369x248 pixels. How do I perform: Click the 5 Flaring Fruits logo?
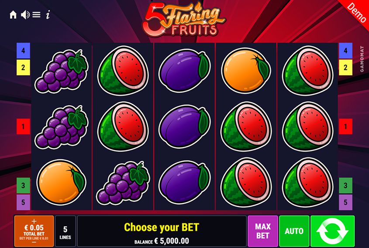[x=184, y=20]
